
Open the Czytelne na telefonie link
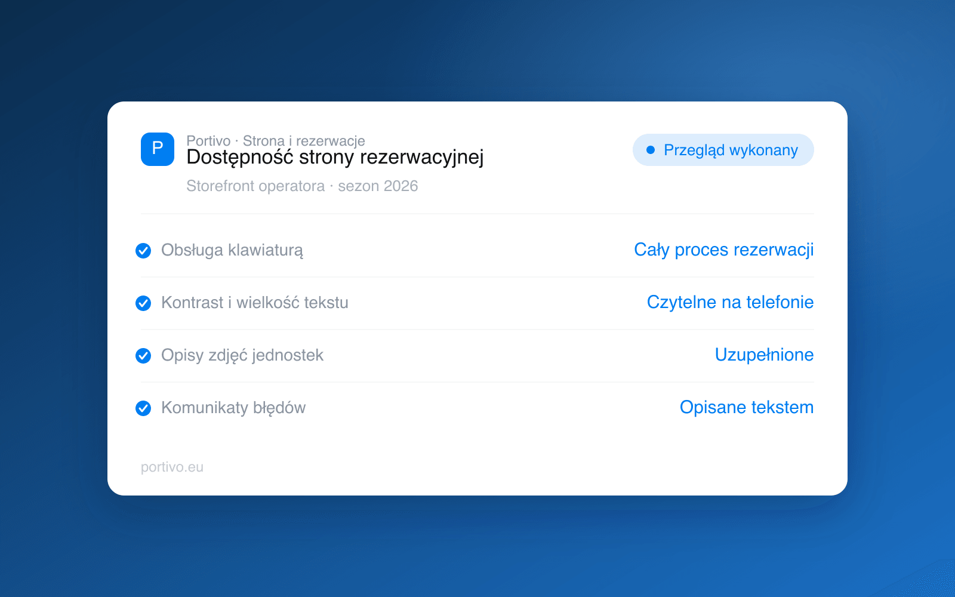pyautogui.click(x=731, y=302)
